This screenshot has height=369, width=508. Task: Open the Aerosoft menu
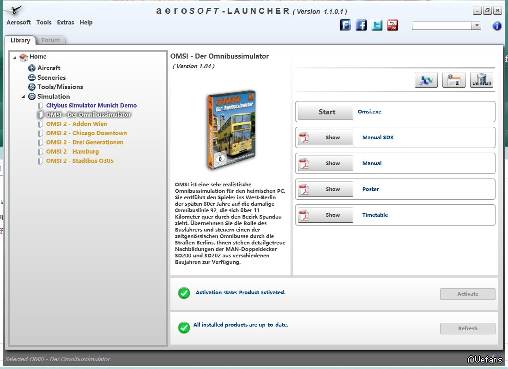point(18,22)
